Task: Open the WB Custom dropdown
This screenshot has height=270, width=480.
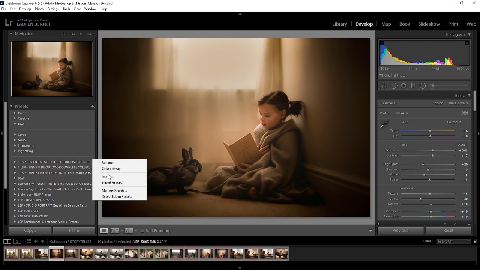Action: coord(454,122)
